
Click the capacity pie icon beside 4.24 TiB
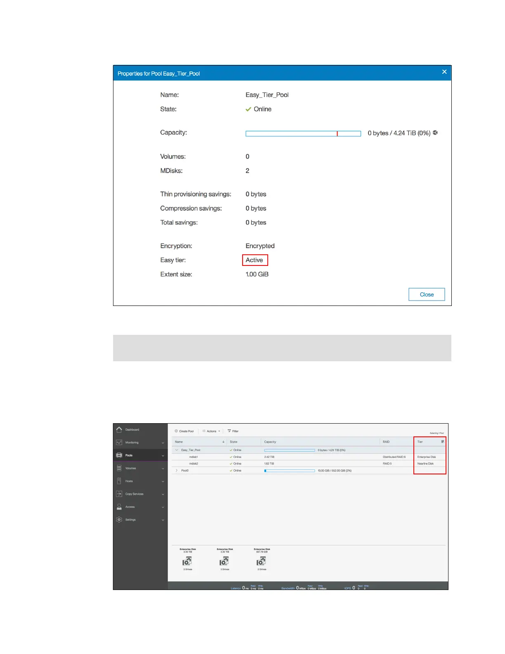pos(435,133)
